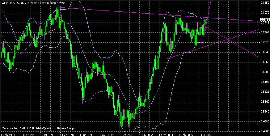Click the 0.5825 price axis label

tap(265, 92)
